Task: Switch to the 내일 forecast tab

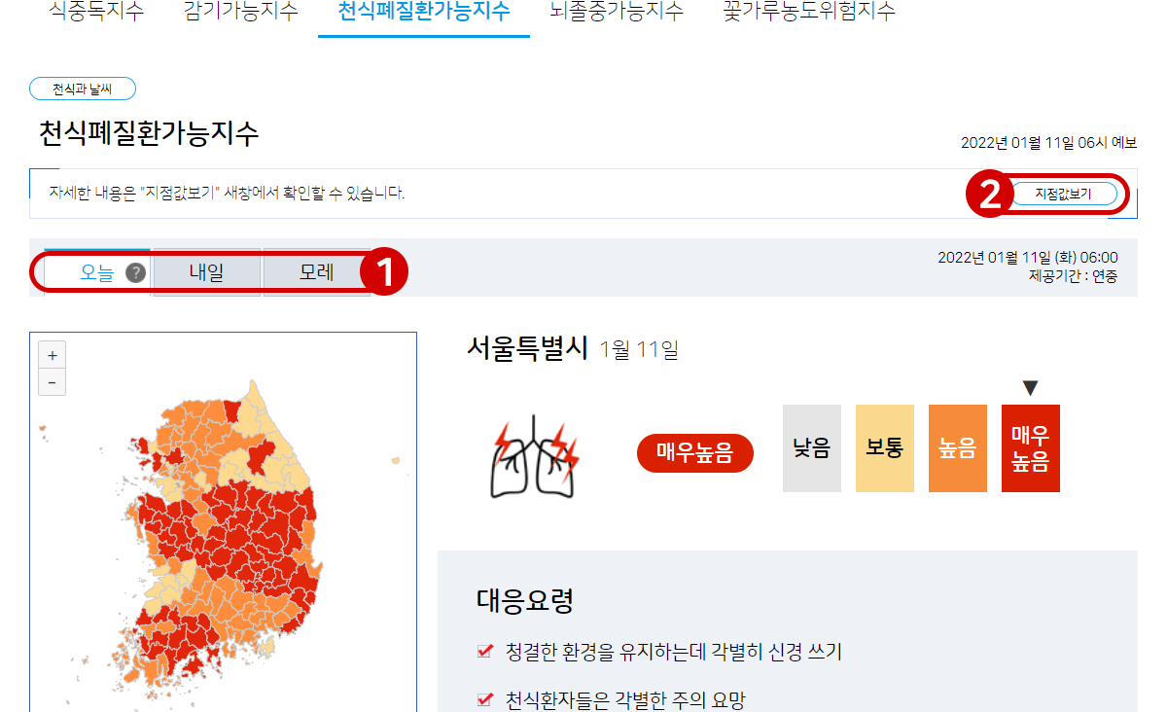Action: coord(206,273)
